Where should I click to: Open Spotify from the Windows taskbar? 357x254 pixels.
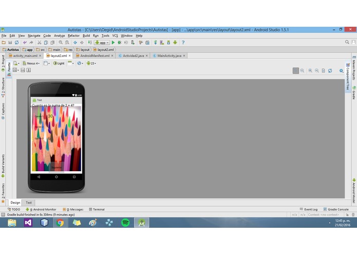point(125,223)
